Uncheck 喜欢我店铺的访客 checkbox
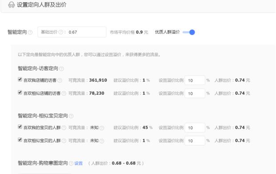Image resolution: width=276 pixels, height=174 pixels. [20, 79]
